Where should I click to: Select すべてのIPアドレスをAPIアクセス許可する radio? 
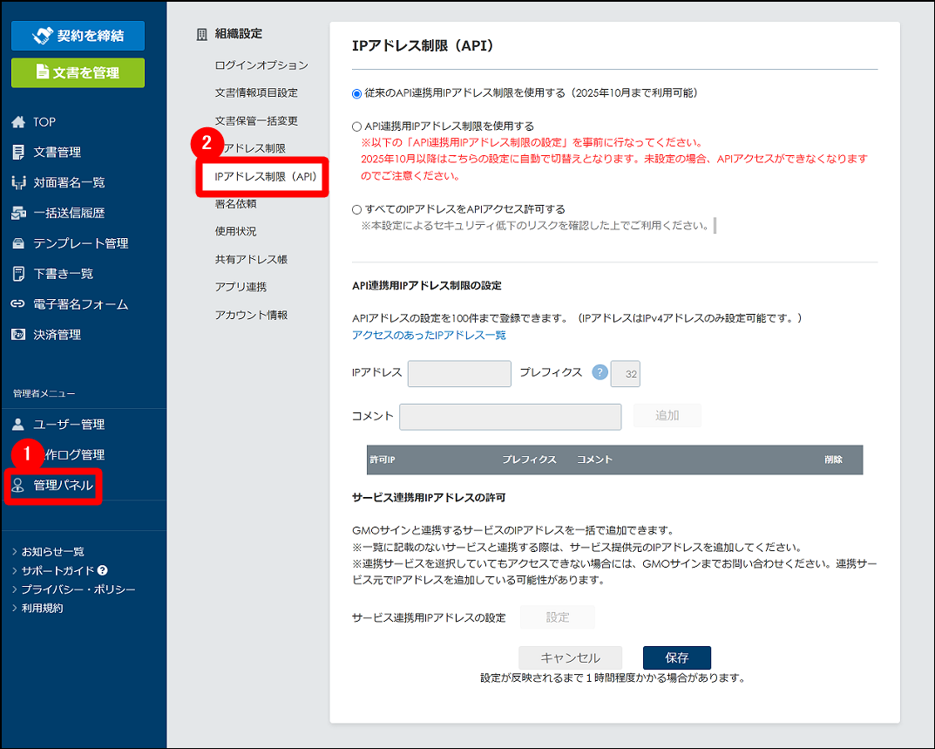point(356,209)
